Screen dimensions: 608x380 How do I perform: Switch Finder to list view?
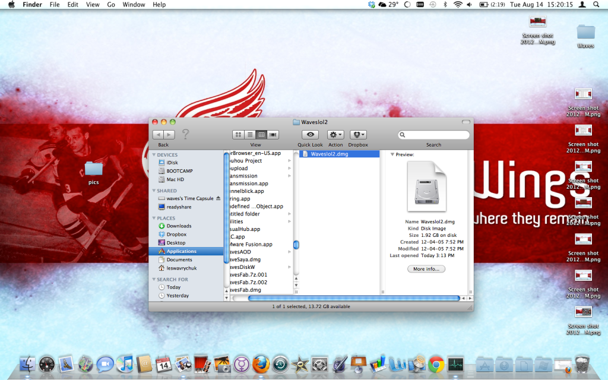click(250, 135)
